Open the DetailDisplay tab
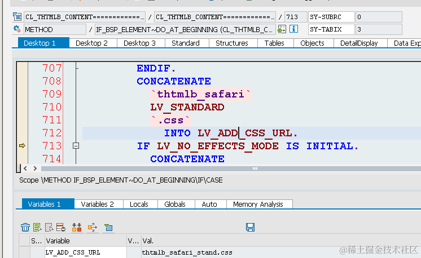 (x=359, y=43)
